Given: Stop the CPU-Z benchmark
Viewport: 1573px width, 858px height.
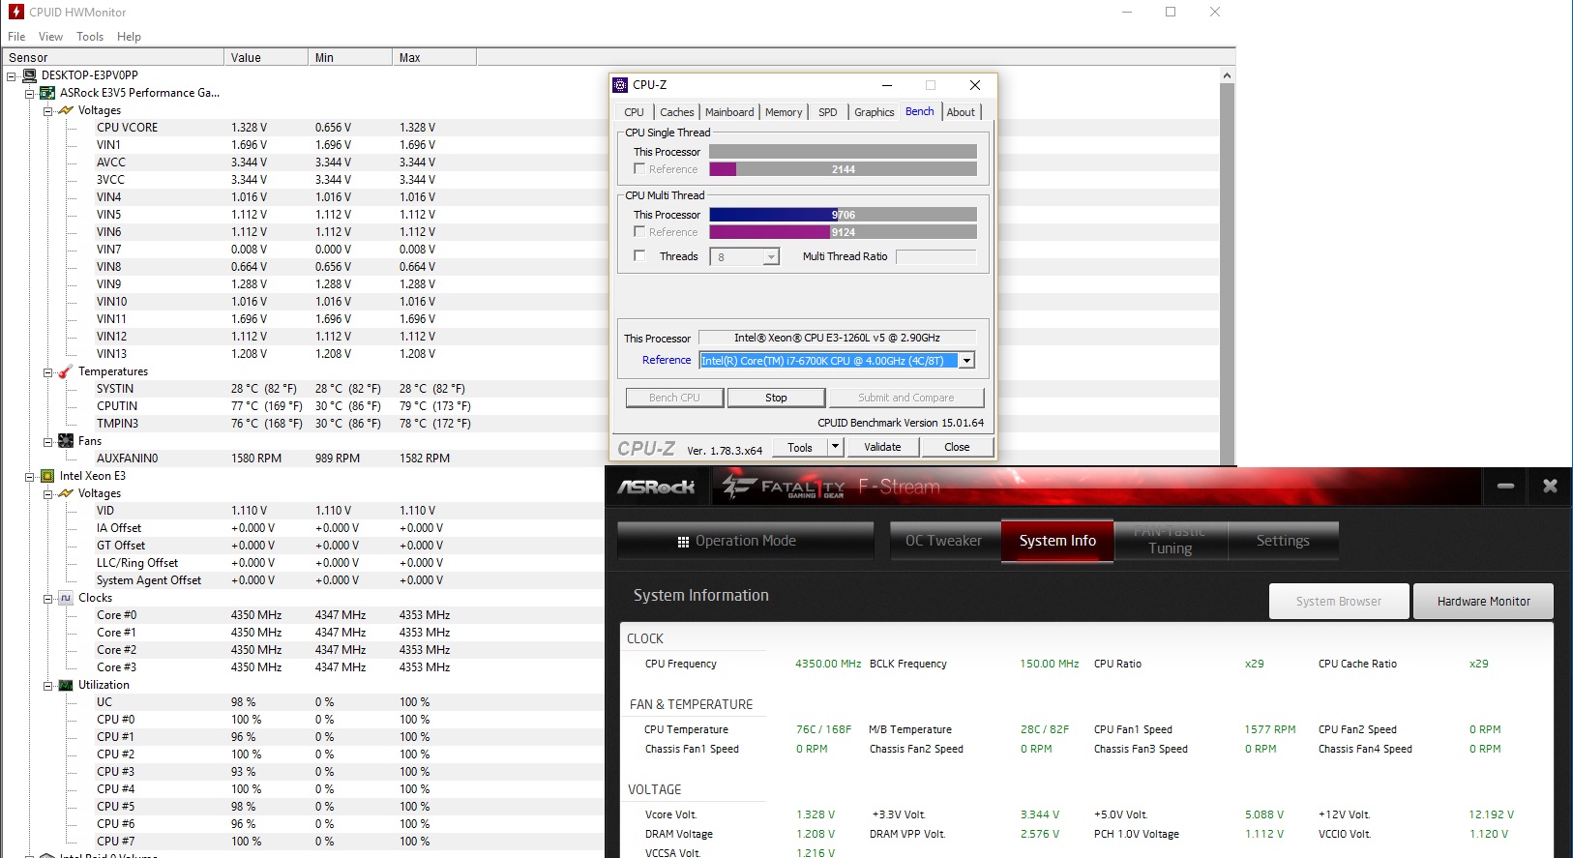Looking at the screenshot, I should (x=776, y=398).
